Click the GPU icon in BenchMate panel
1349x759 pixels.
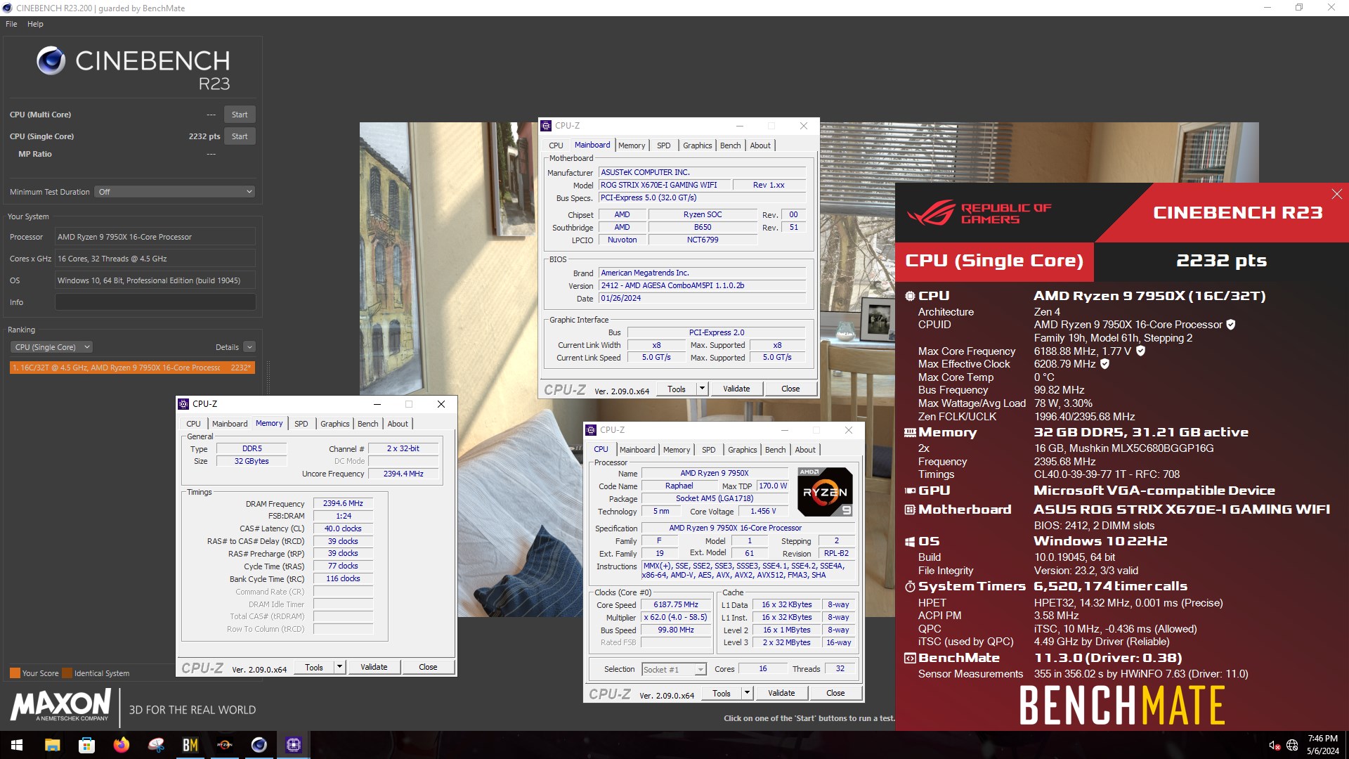tap(910, 491)
